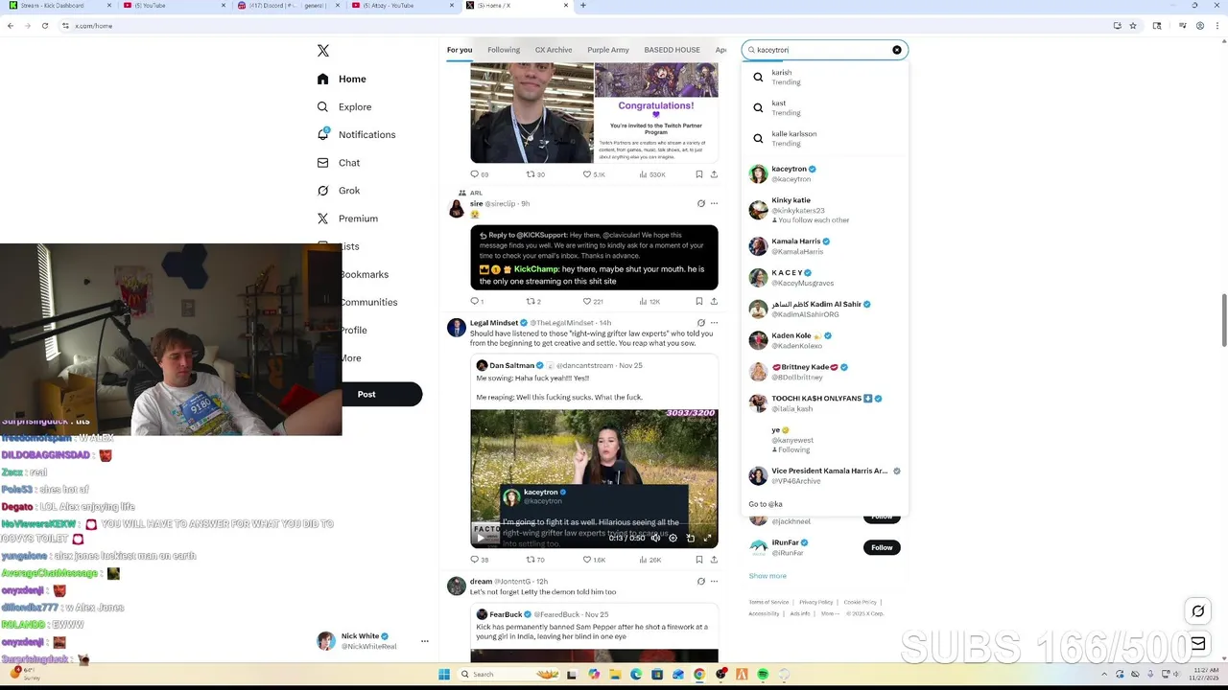Click Go to @ka

coord(766,503)
